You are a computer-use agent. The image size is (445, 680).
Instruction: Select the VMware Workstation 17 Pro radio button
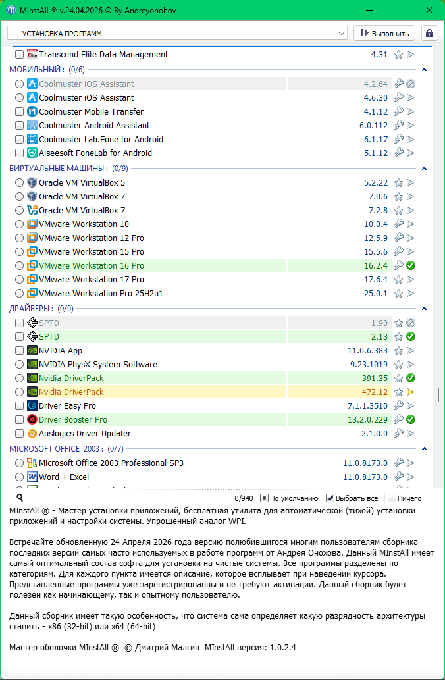coord(20,280)
